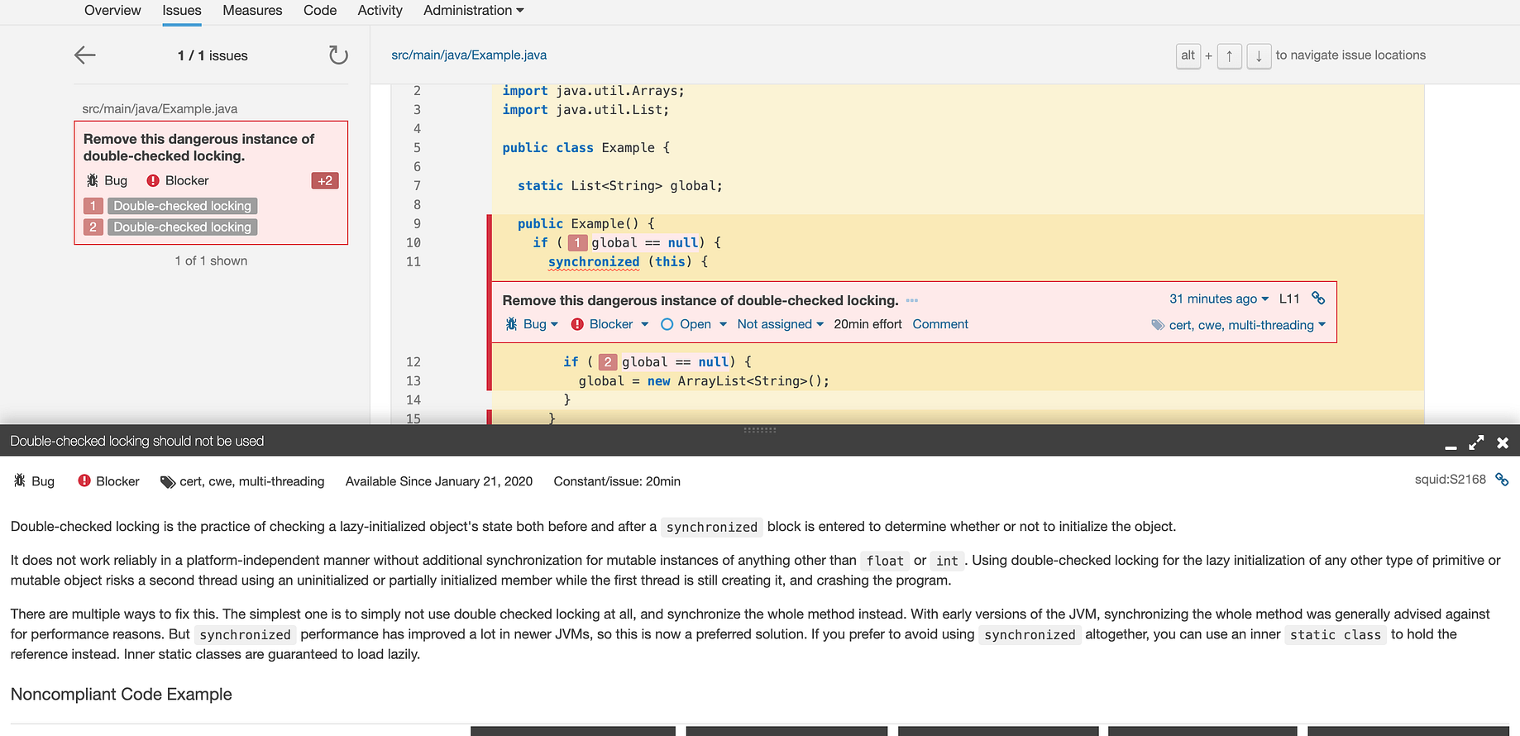Click the L11 line label
This screenshot has width=1520, height=736.
coord(1289,299)
